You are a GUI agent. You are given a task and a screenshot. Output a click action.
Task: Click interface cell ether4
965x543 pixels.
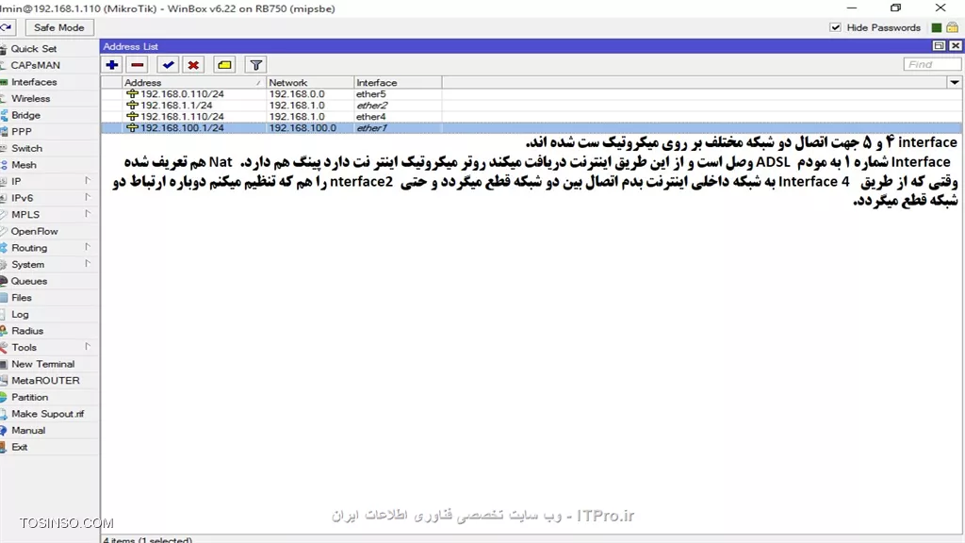(x=371, y=116)
